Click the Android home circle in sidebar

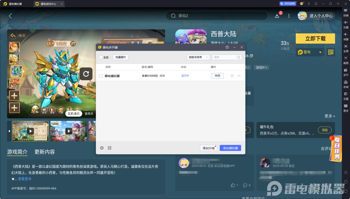click(x=346, y=182)
